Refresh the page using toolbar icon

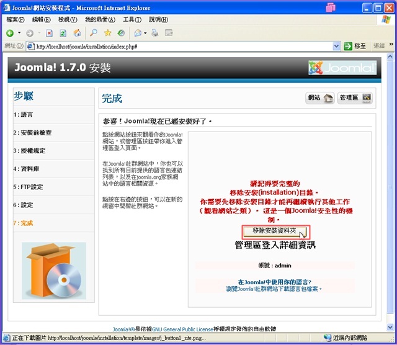63,33
